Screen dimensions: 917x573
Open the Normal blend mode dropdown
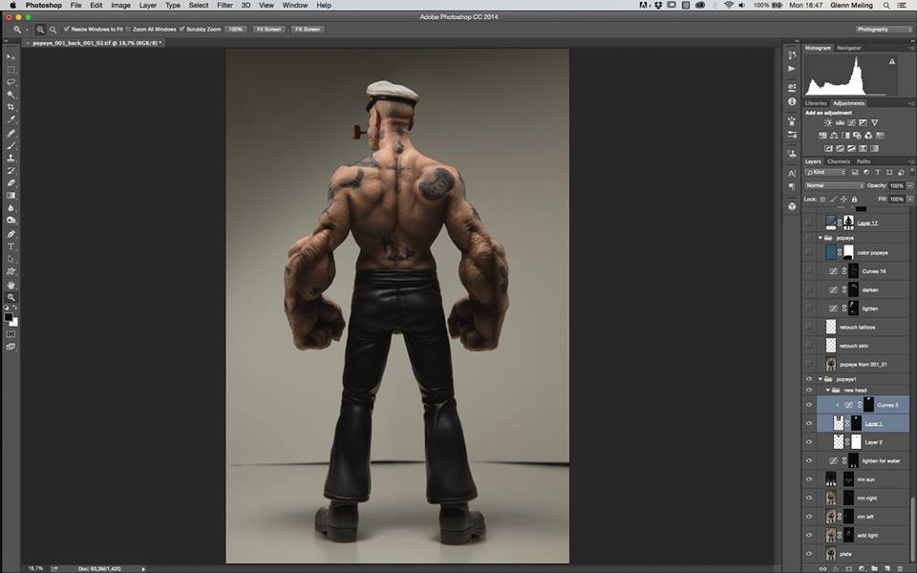(833, 185)
